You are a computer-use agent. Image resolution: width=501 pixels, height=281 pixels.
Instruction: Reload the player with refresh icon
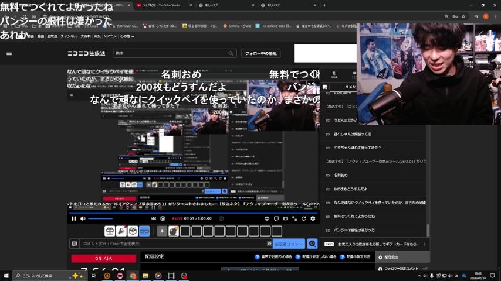pos(303,218)
